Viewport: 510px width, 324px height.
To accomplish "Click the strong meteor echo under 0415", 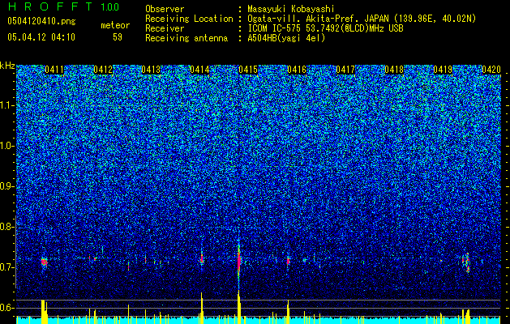I will coord(239,260).
